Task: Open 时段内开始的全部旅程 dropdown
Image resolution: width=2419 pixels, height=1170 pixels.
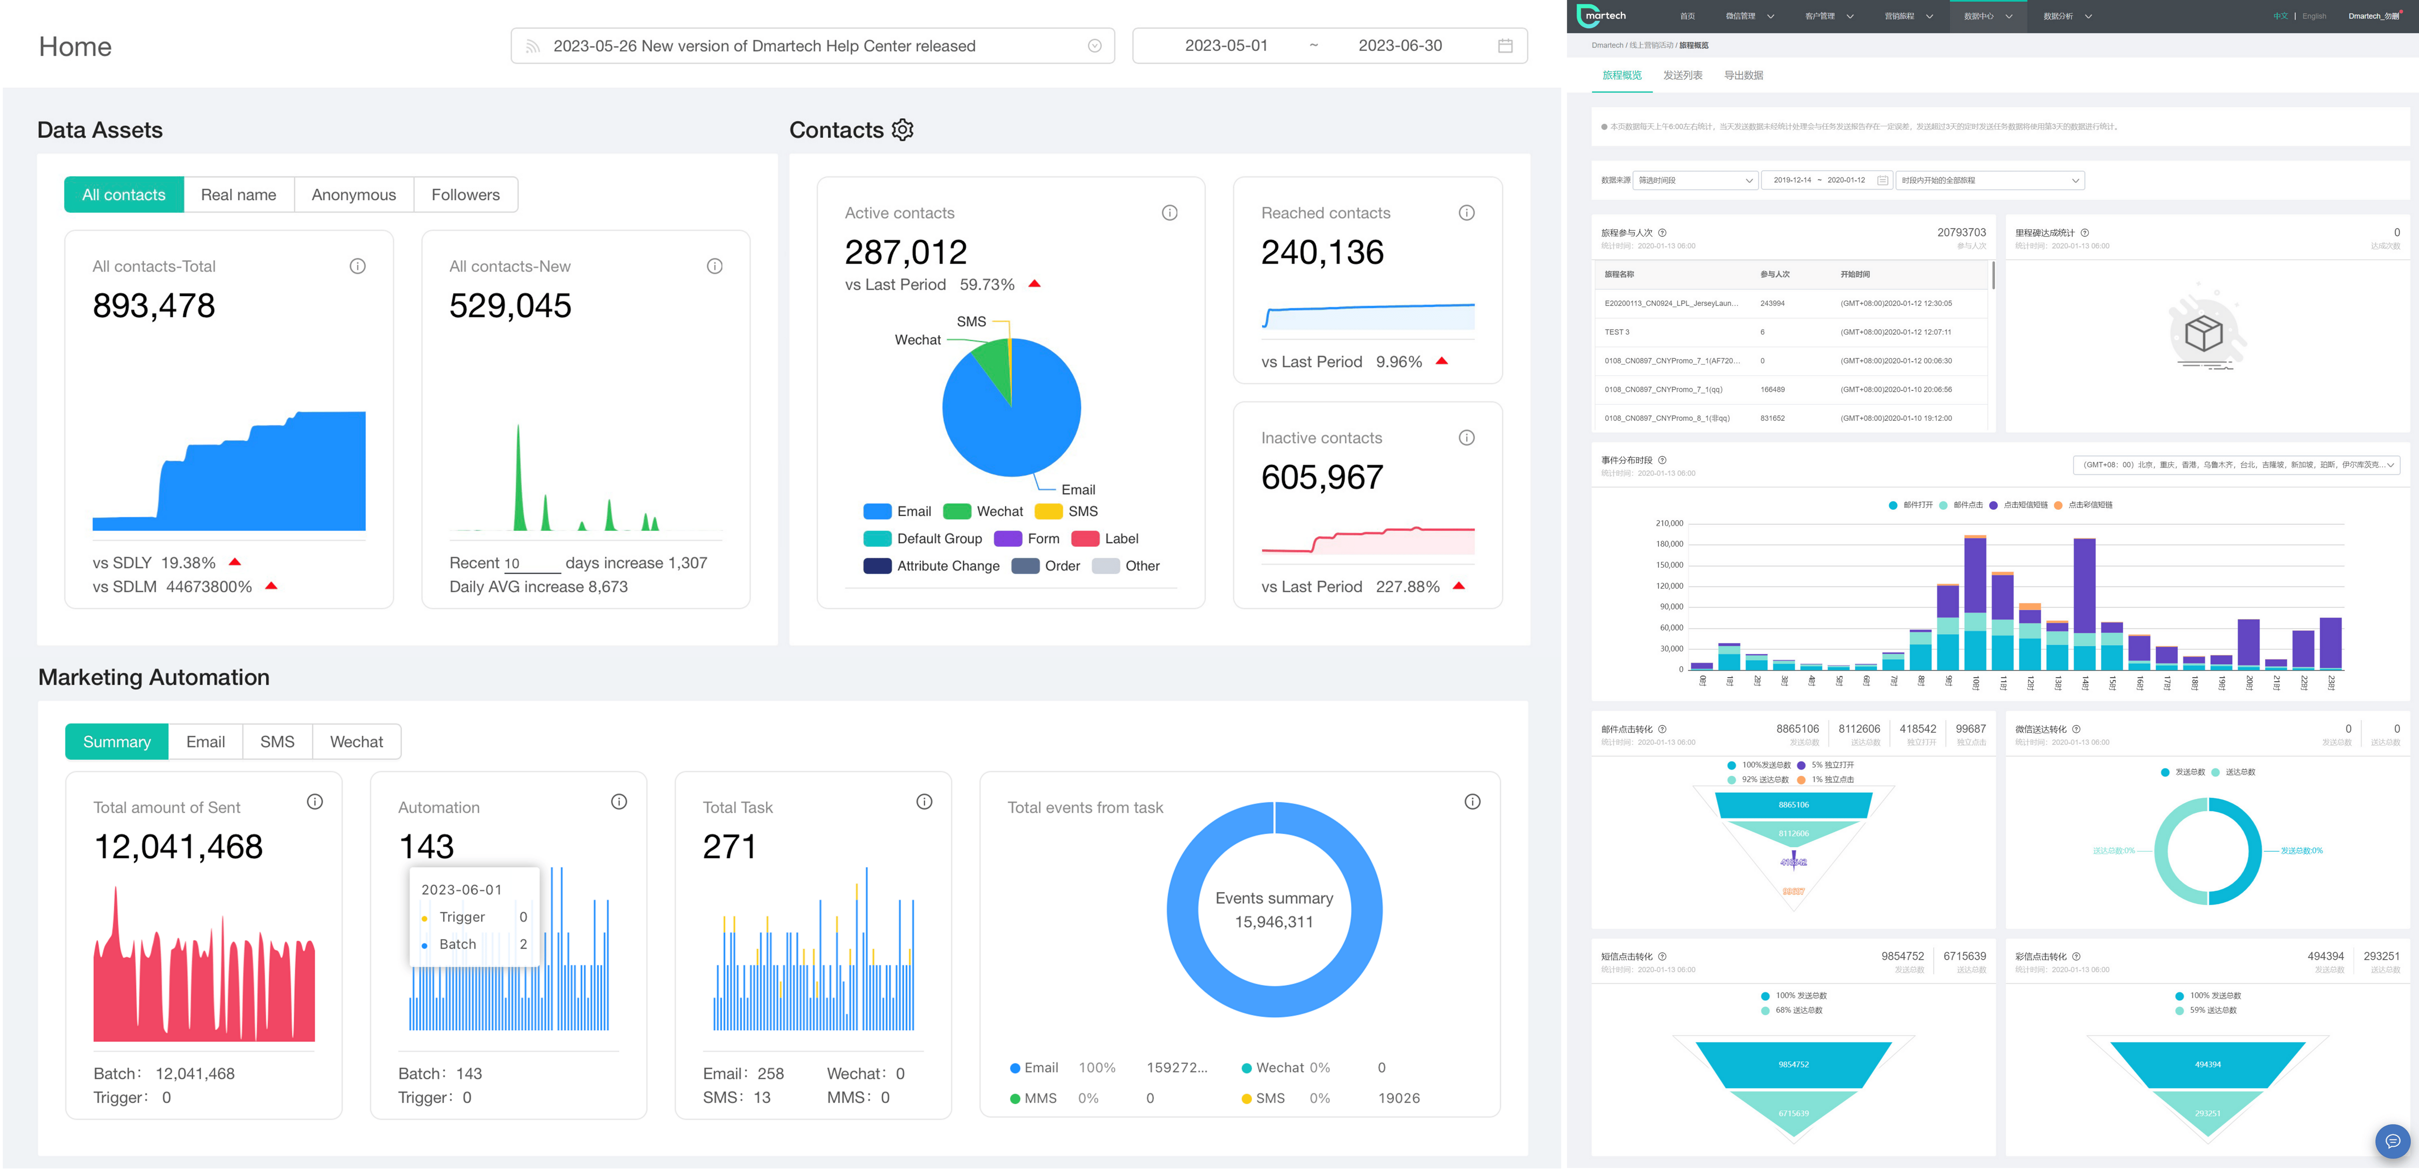Action: [x=1990, y=180]
